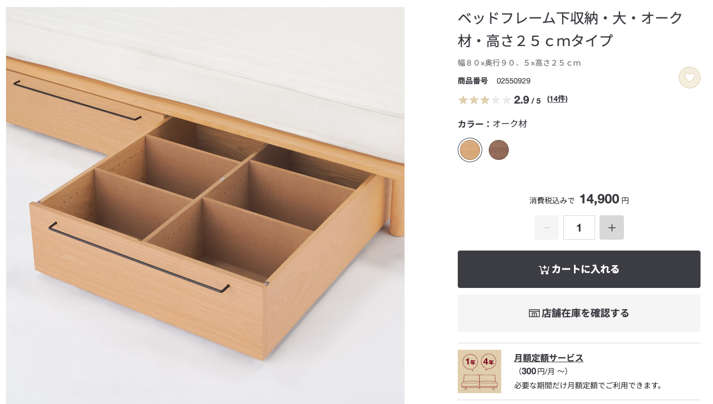Select the oak color swatch
The height and width of the screenshot is (404, 713).
click(x=470, y=150)
